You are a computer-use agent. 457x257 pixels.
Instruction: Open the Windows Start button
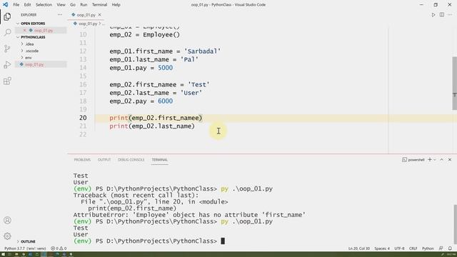[2, 254]
